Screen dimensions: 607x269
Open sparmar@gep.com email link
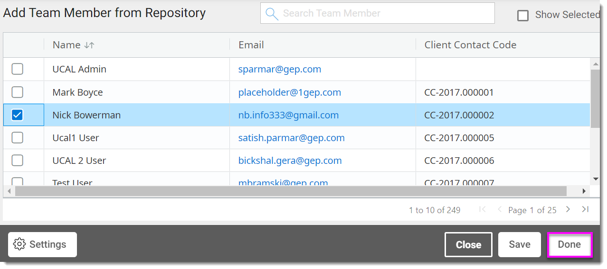pos(280,69)
